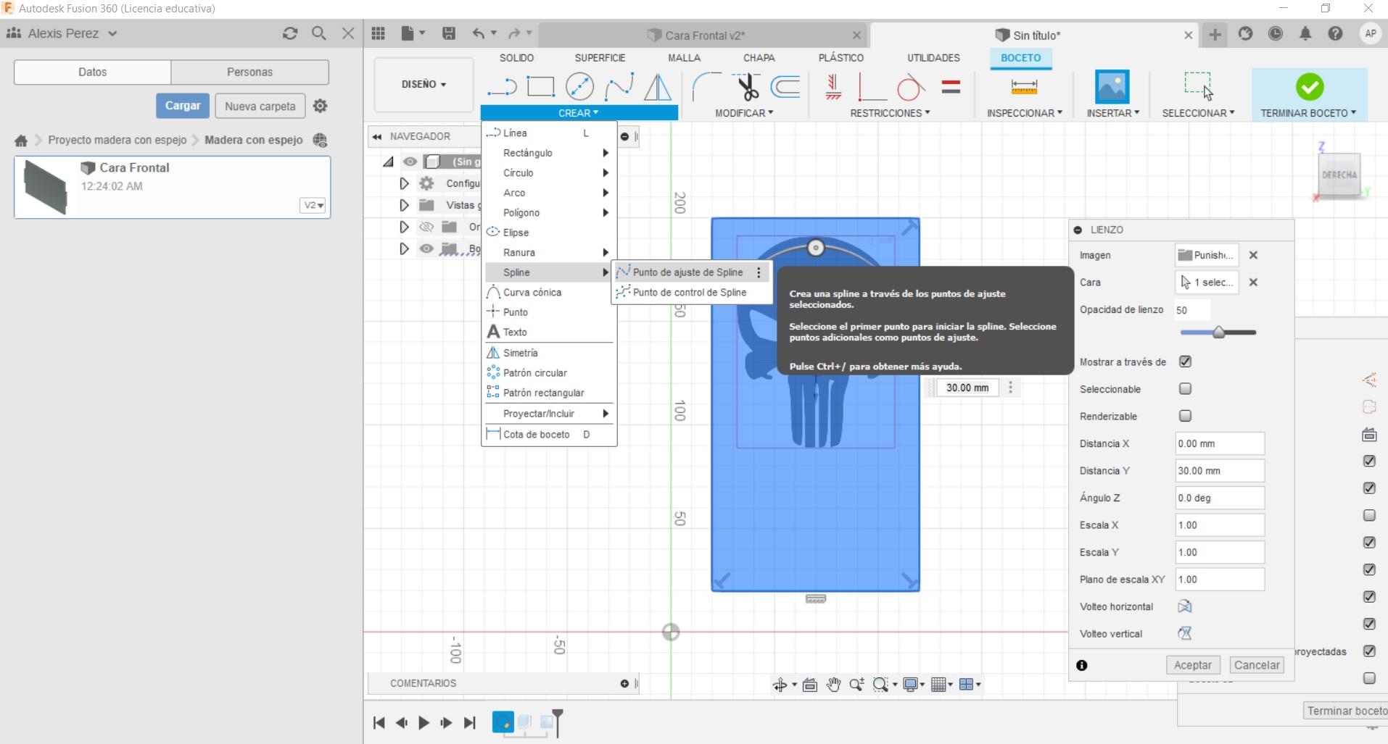Clear the selected Cara with X
Image resolution: width=1388 pixels, height=744 pixels.
tap(1253, 283)
